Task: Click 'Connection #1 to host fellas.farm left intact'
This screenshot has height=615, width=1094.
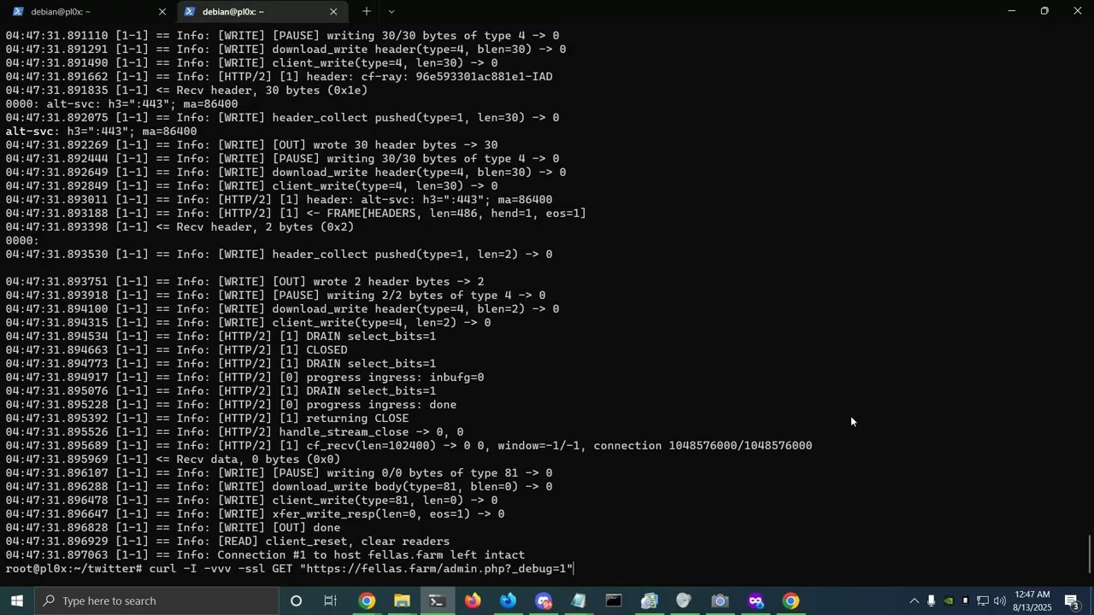Action: tap(371, 555)
